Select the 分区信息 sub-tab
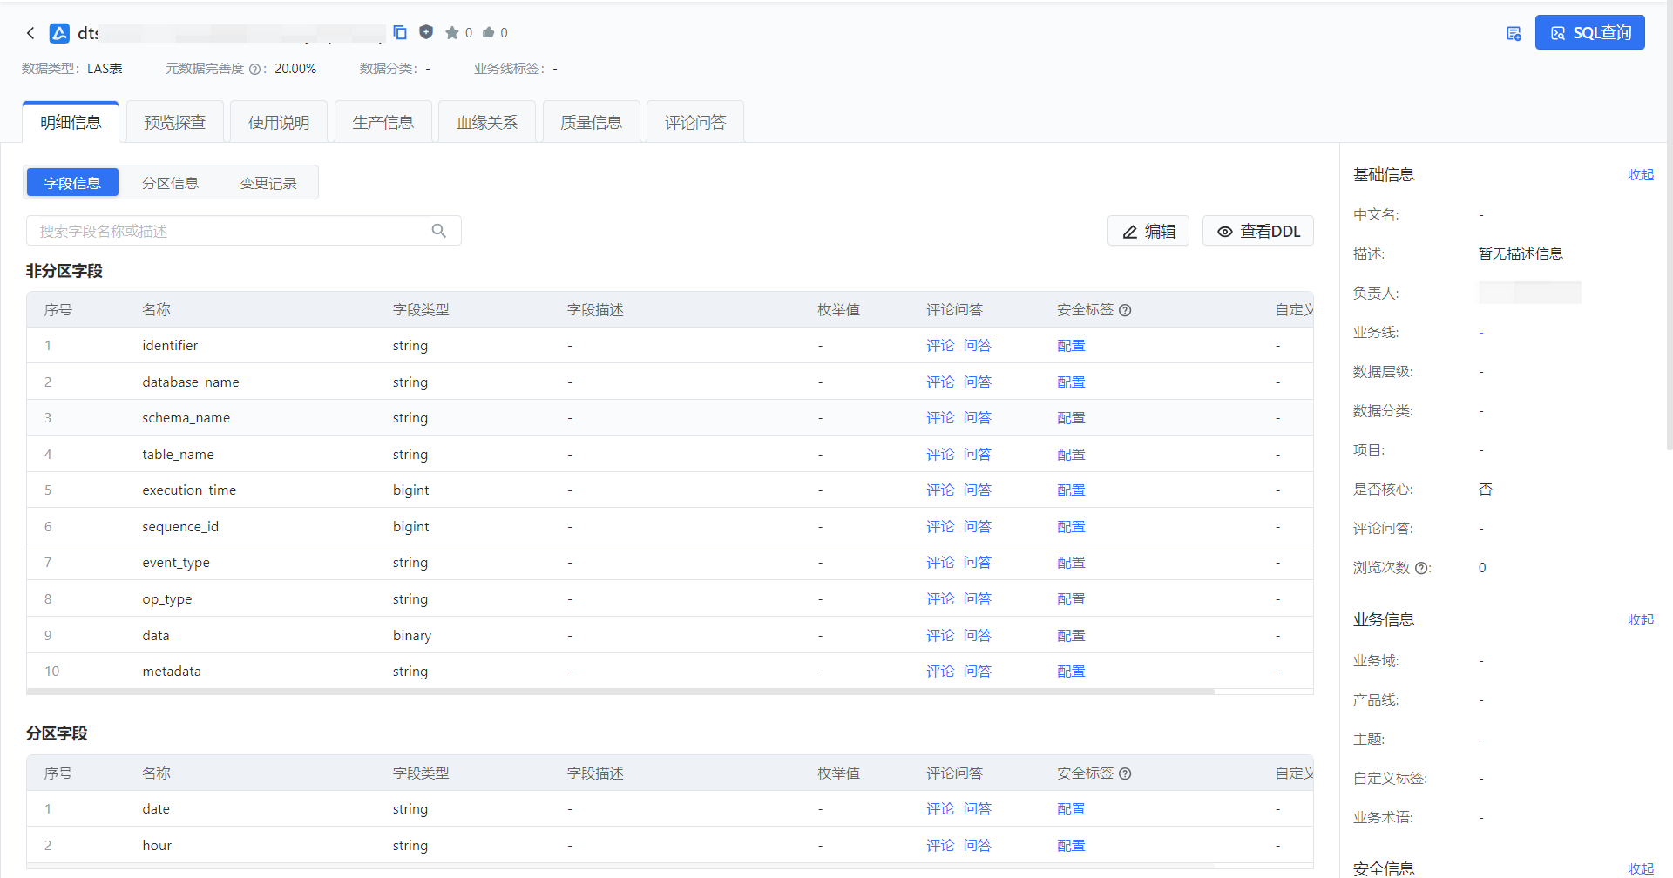Screen dimensions: 1673x878 pos(170,183)
